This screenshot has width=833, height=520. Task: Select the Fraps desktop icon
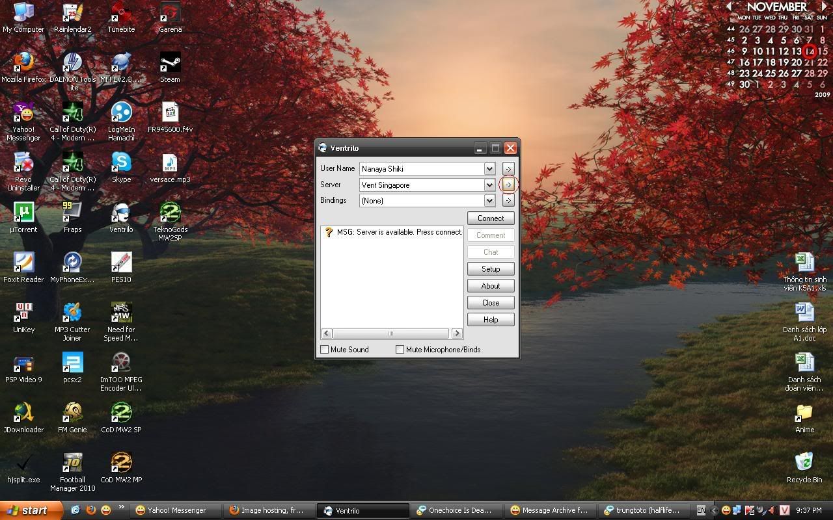(x=72, y=218)
